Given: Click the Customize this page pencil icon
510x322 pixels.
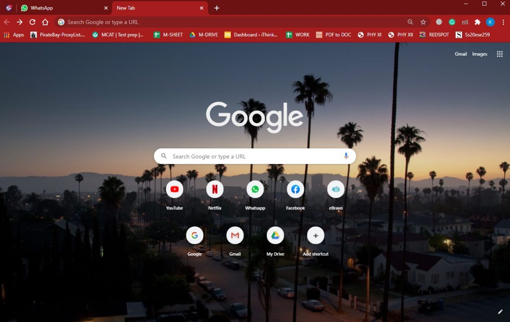Looking at the screenshot, I should click(500, 312).
